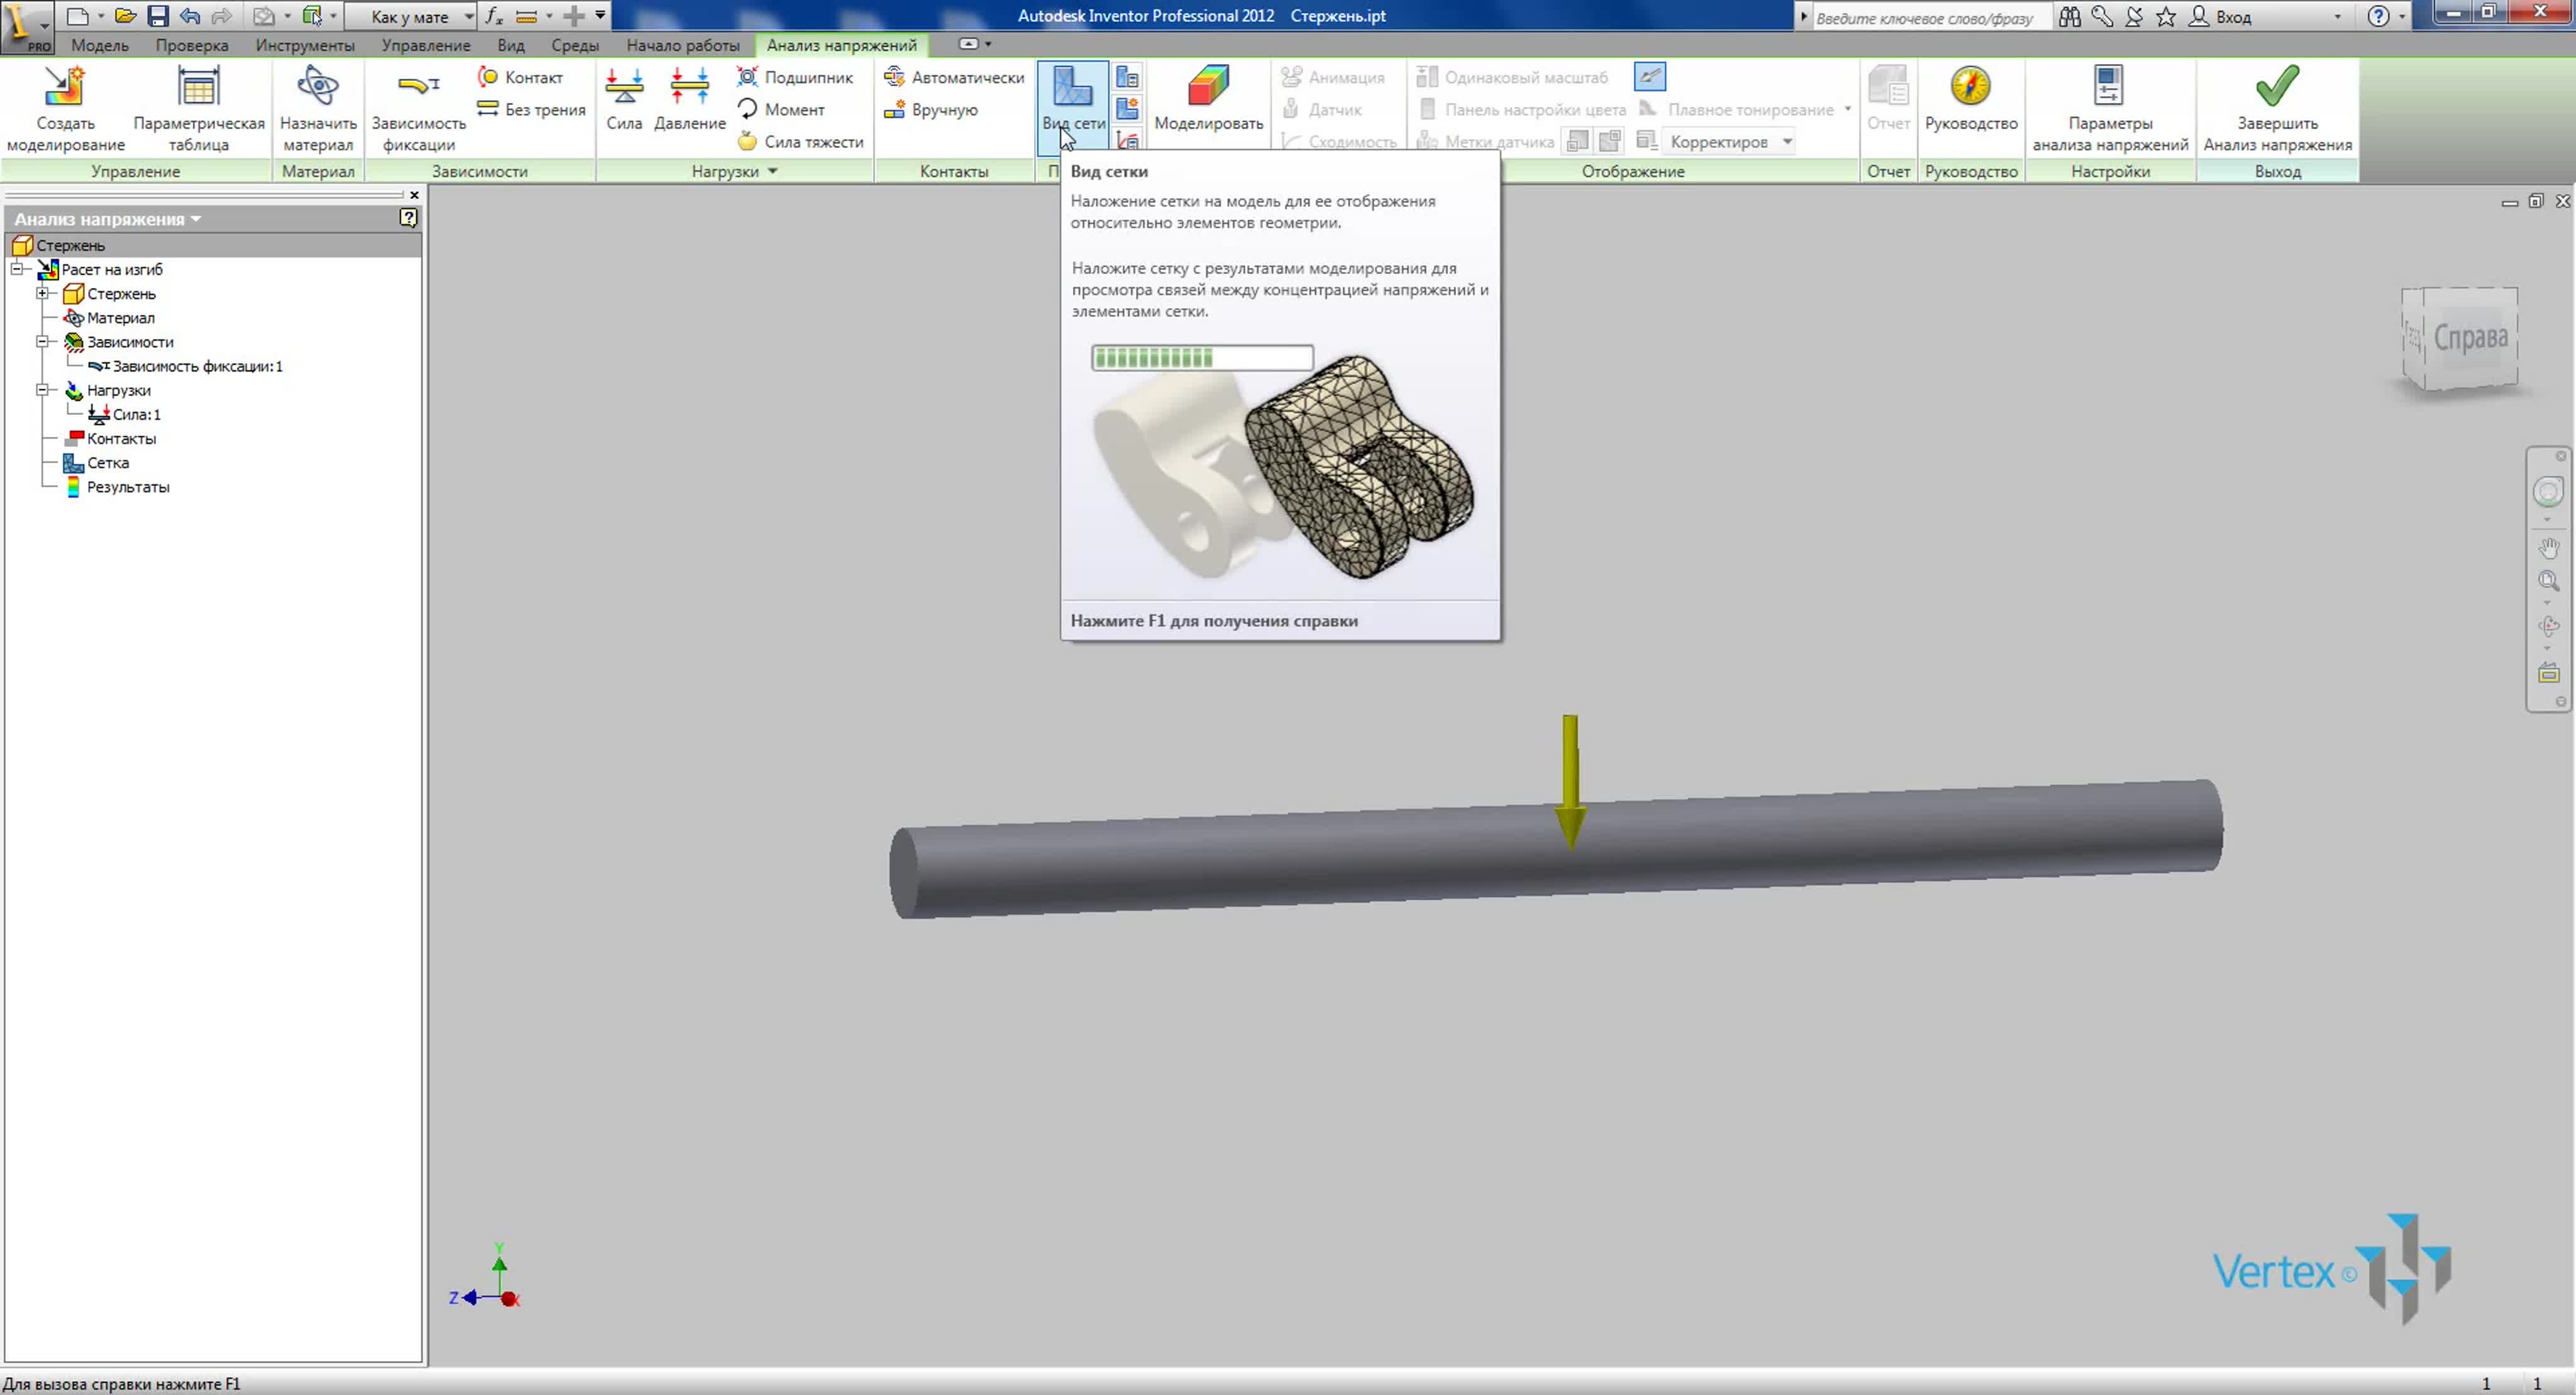Click Save icon in quick access toolbar
Viewport: 2576px width, 1395px height.
157,16
